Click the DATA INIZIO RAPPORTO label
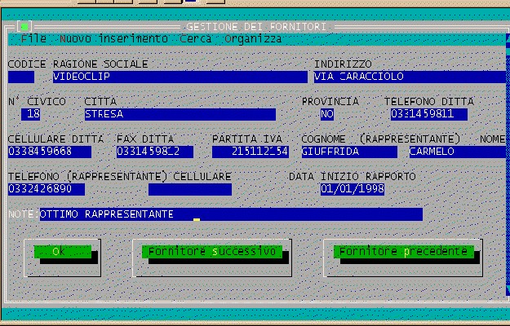The width and height of the screenshot is (510, 326). 353,177
